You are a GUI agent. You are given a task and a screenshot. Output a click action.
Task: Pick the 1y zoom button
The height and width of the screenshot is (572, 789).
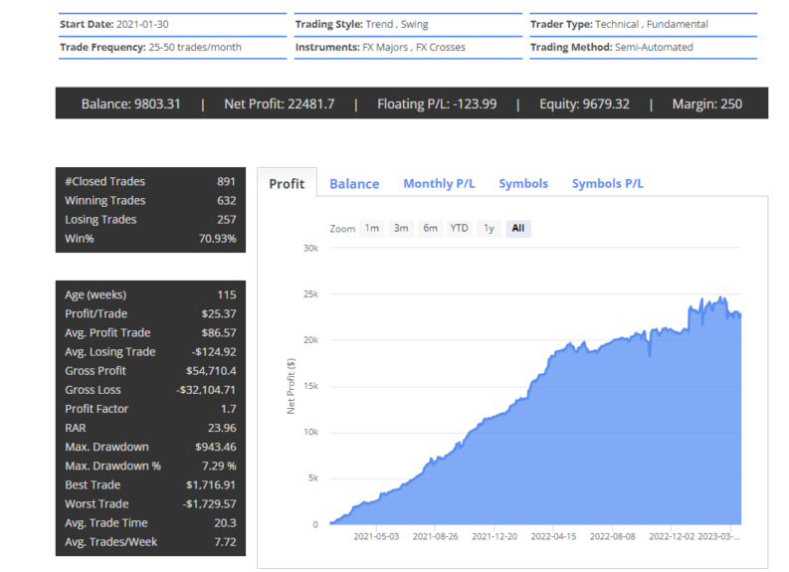pyautogui.click(x=489, y=228)
